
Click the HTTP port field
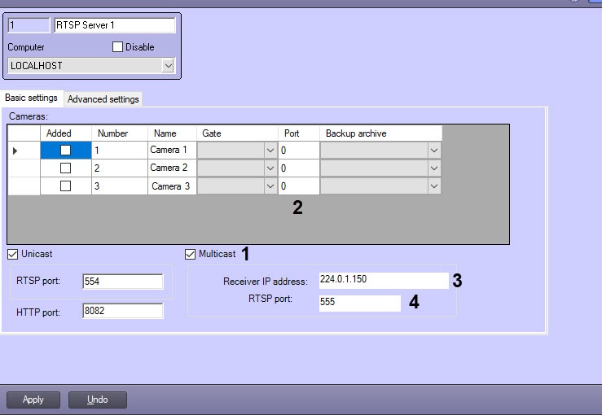click(x=122, y=311)
